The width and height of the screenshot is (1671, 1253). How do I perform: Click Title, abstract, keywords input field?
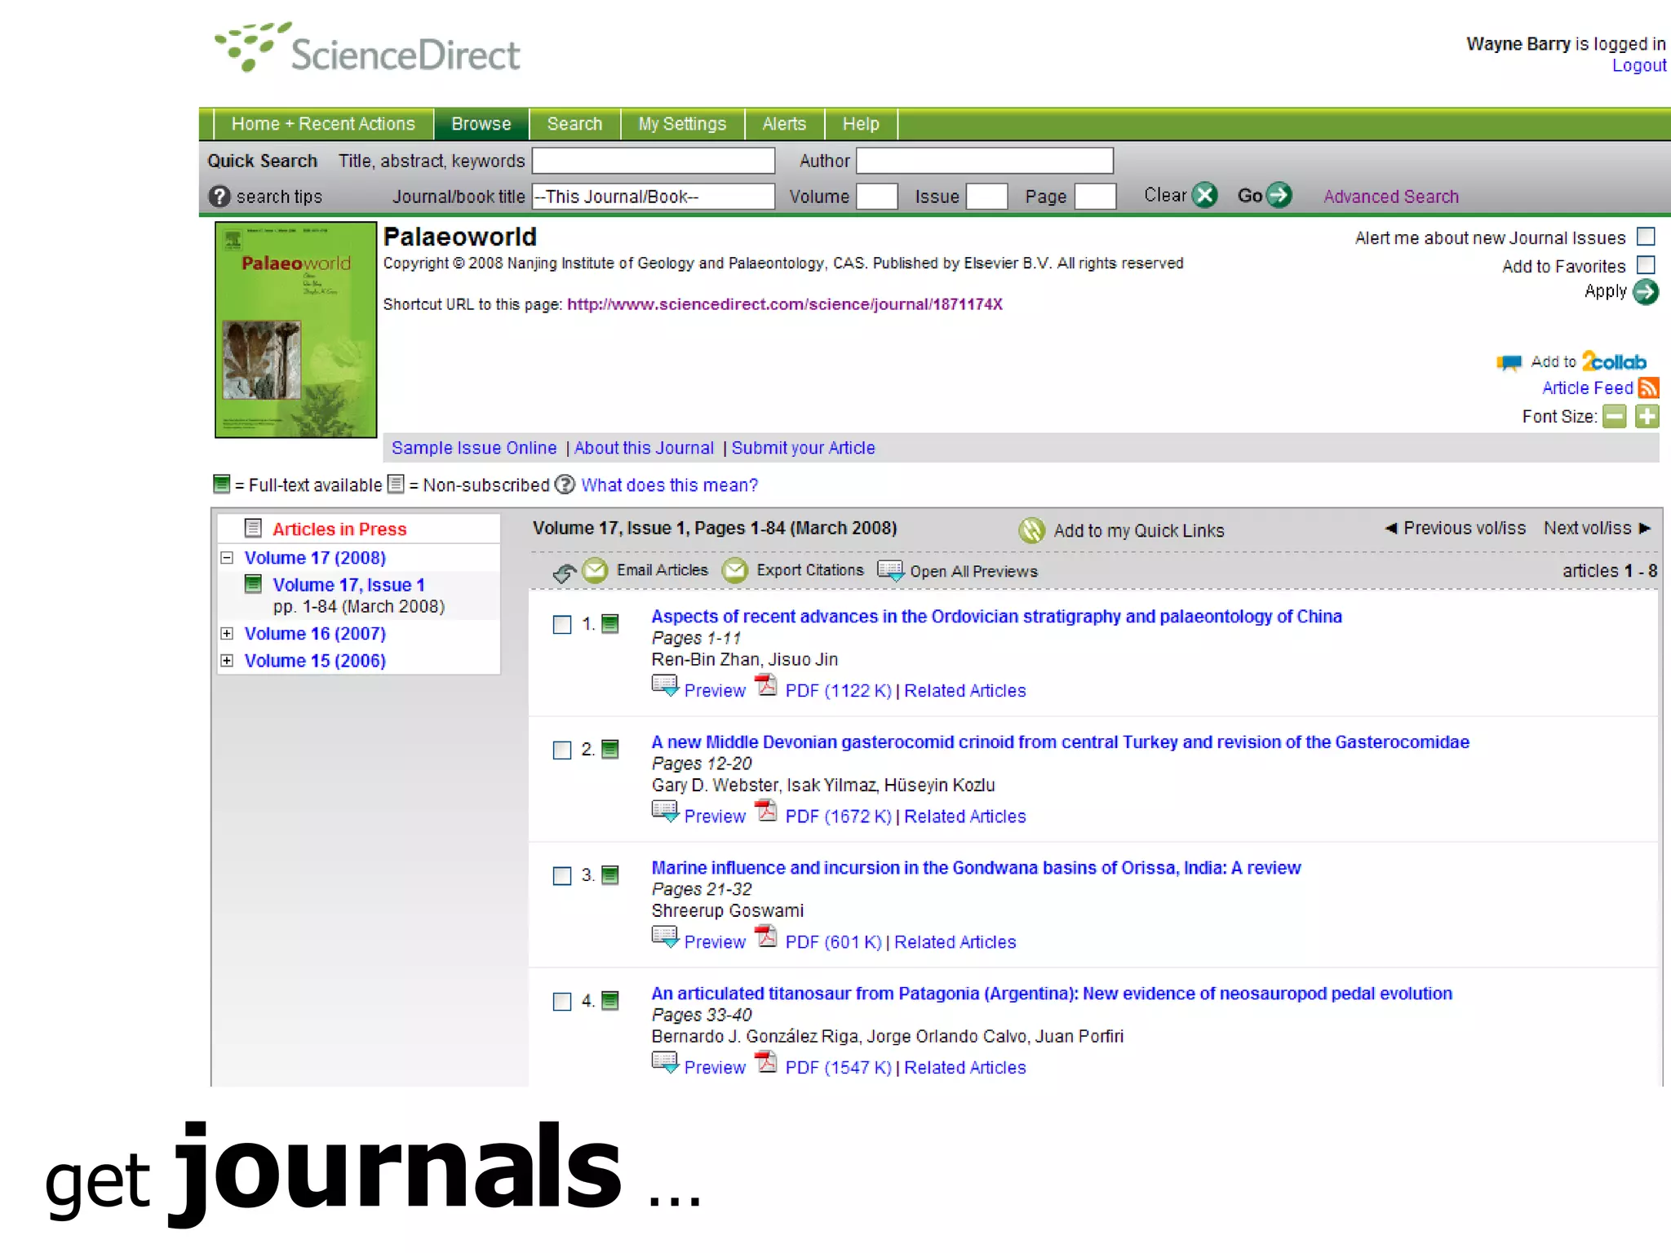pyautogui.click(x=654, y=161)
